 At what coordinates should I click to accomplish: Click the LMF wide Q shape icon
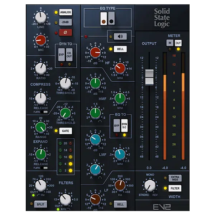click(x=100, y=177)
